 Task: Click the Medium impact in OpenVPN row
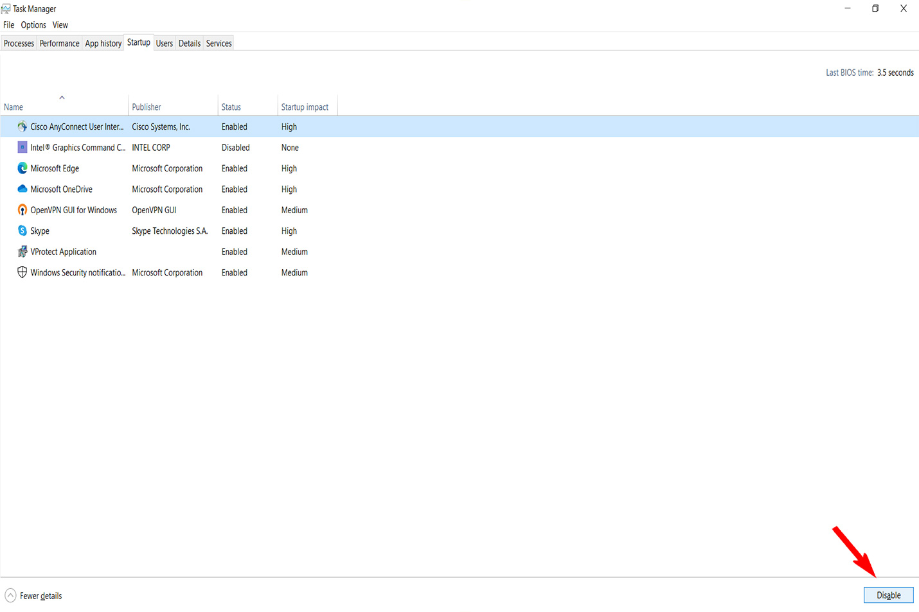click(294, 210)
